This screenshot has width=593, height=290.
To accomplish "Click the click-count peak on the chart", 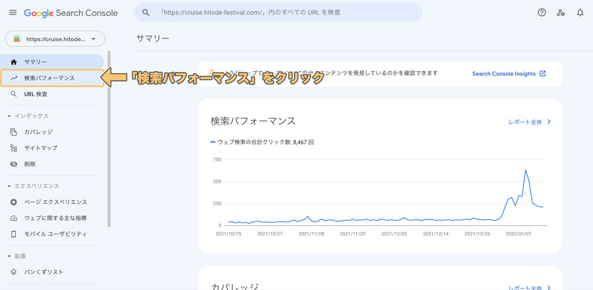I will (x=526, y=170).
